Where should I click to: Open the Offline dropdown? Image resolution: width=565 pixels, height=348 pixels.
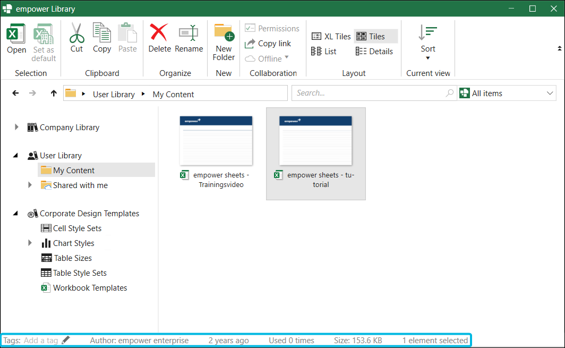[267, 58]
